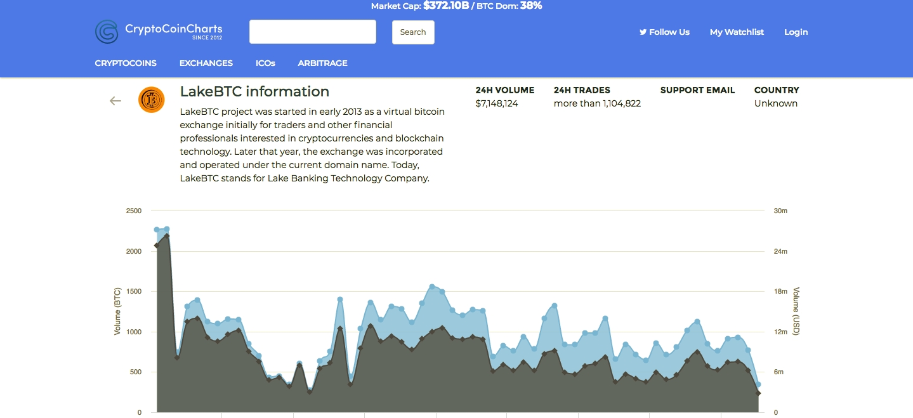This screenshot has height=418, width=913.
Task: Click the 2500 axis tick label
Action: (x=133, y=211)
